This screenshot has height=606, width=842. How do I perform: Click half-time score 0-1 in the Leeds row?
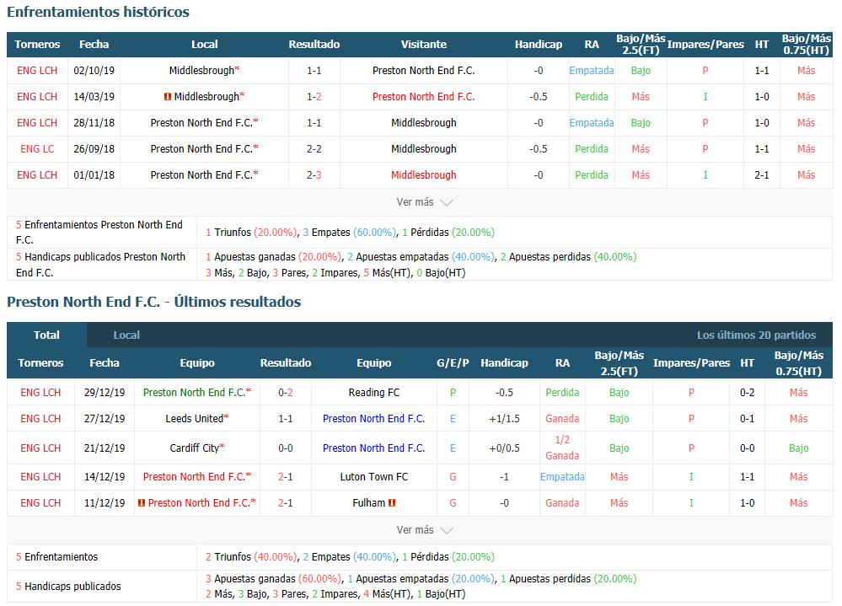click(x=747, y=419)
